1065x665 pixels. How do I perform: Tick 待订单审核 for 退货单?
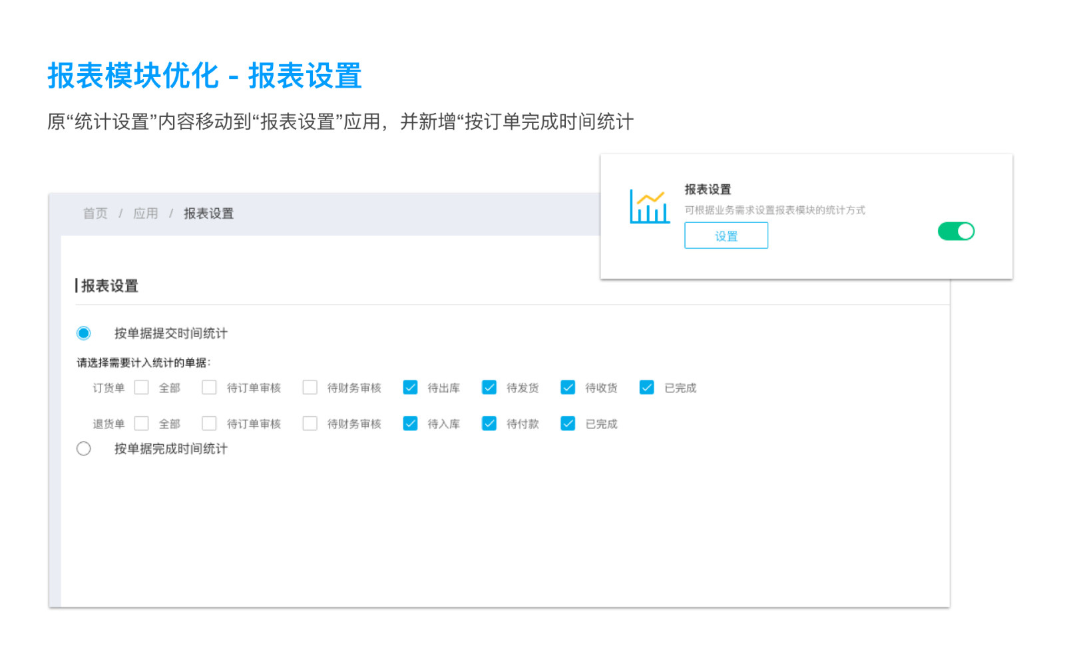click(209, 424)
